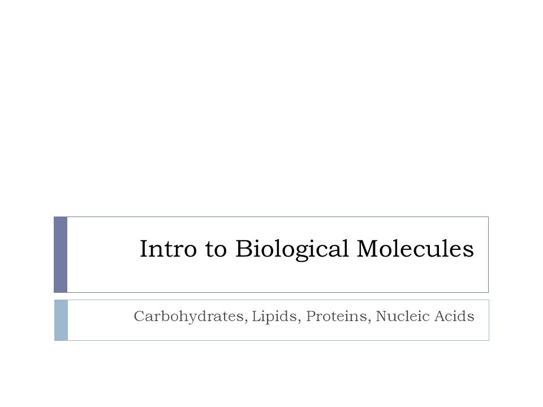Screen dimensions: 543x407
Task: Click the word "Nucleic" in the subtitle
Action: pyautogui.click(x=401, y=317)
